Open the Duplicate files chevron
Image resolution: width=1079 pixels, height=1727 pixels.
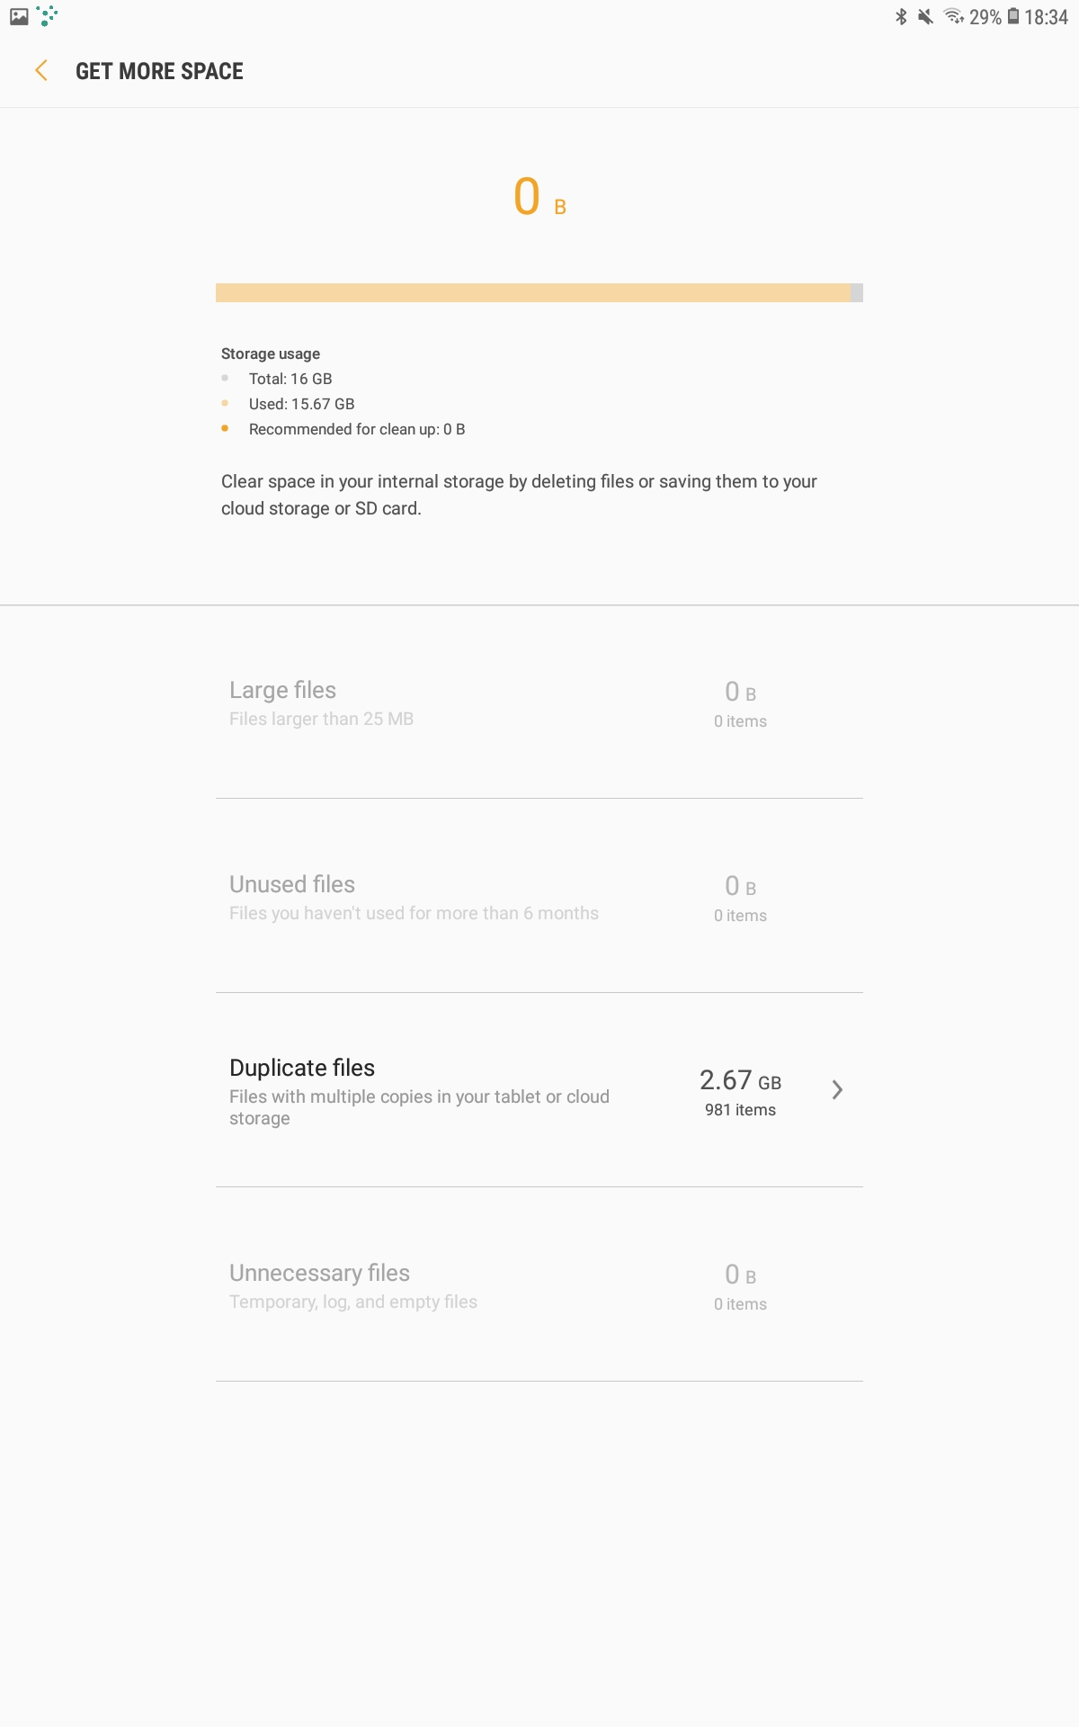click(x=837, y=1089)
